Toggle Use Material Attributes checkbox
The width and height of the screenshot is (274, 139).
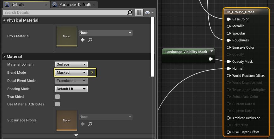pos(57,104)
